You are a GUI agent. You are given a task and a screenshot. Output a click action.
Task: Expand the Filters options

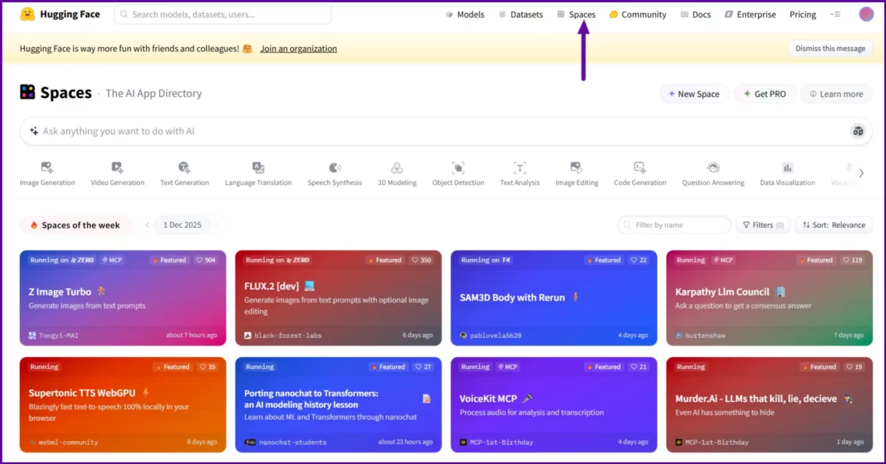763,225
